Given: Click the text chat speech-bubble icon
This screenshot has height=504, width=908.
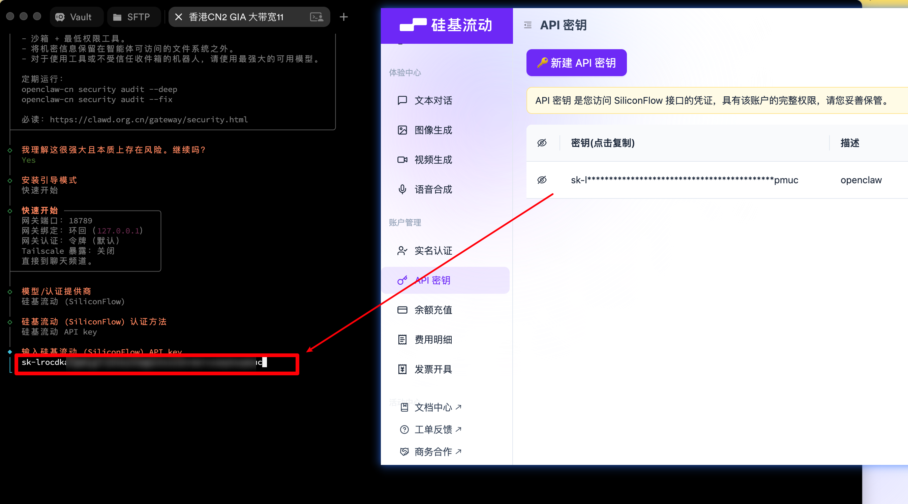Looking at the screenshot, I should pos(402,100).
